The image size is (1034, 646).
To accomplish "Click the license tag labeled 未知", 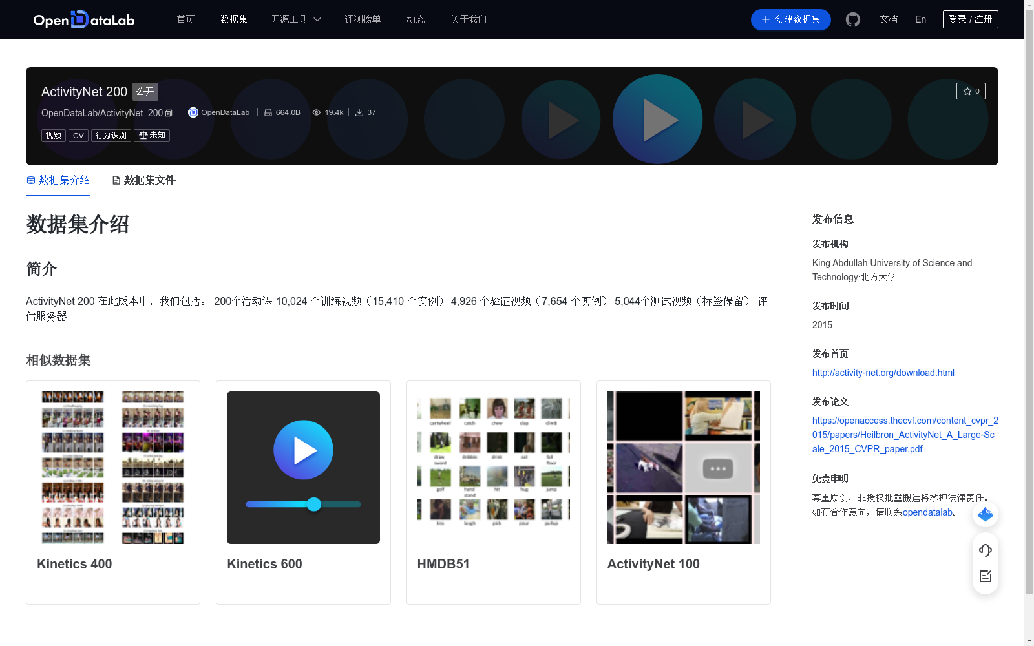I will tap(151, 136).
